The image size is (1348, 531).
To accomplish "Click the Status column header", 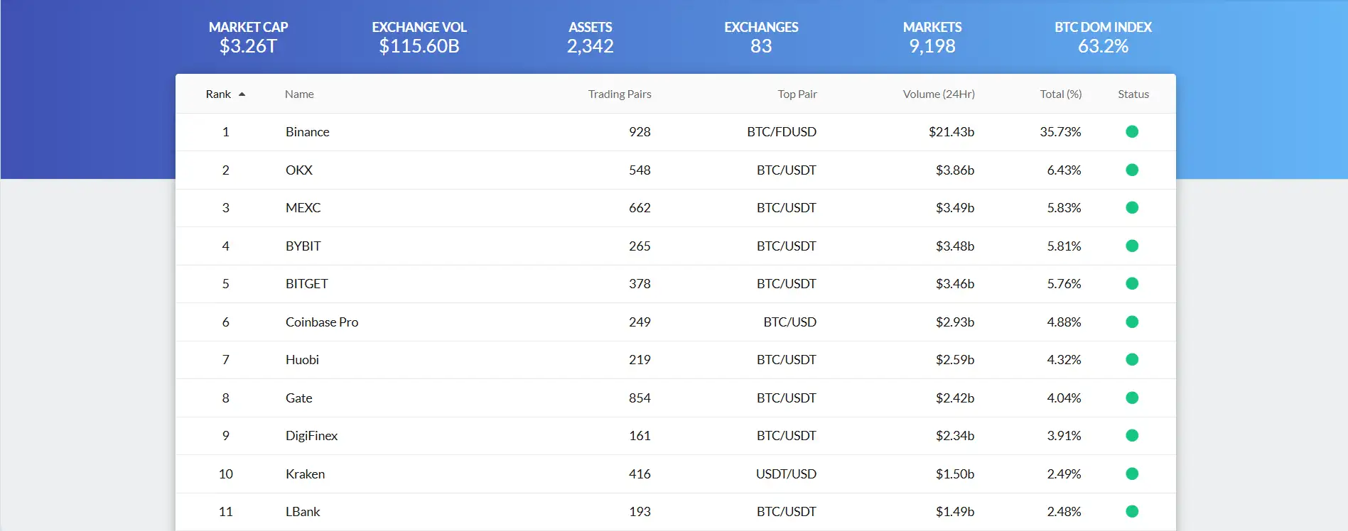I will [1133, 94].
